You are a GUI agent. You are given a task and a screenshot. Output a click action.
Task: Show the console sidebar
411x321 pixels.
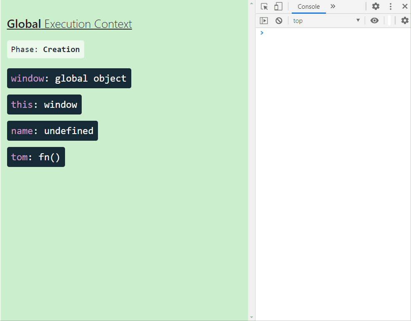264,20
